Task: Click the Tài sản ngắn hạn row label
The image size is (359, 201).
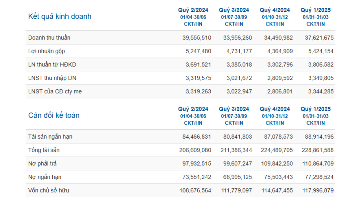Action: click(50, 137)
